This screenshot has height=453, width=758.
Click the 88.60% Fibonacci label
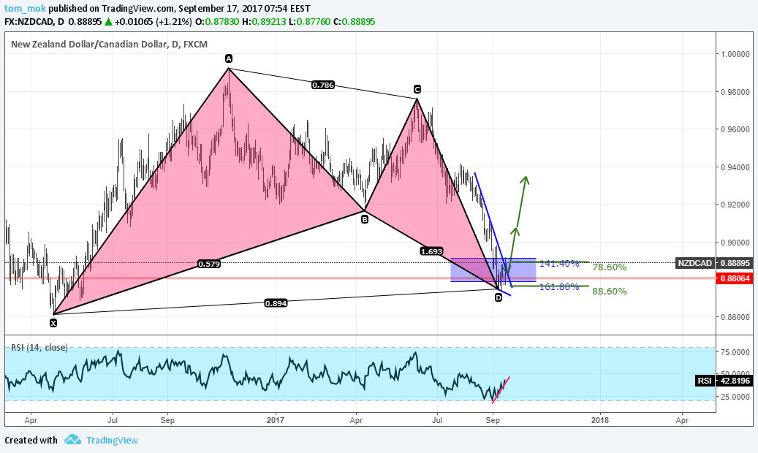tap(609, 291)
